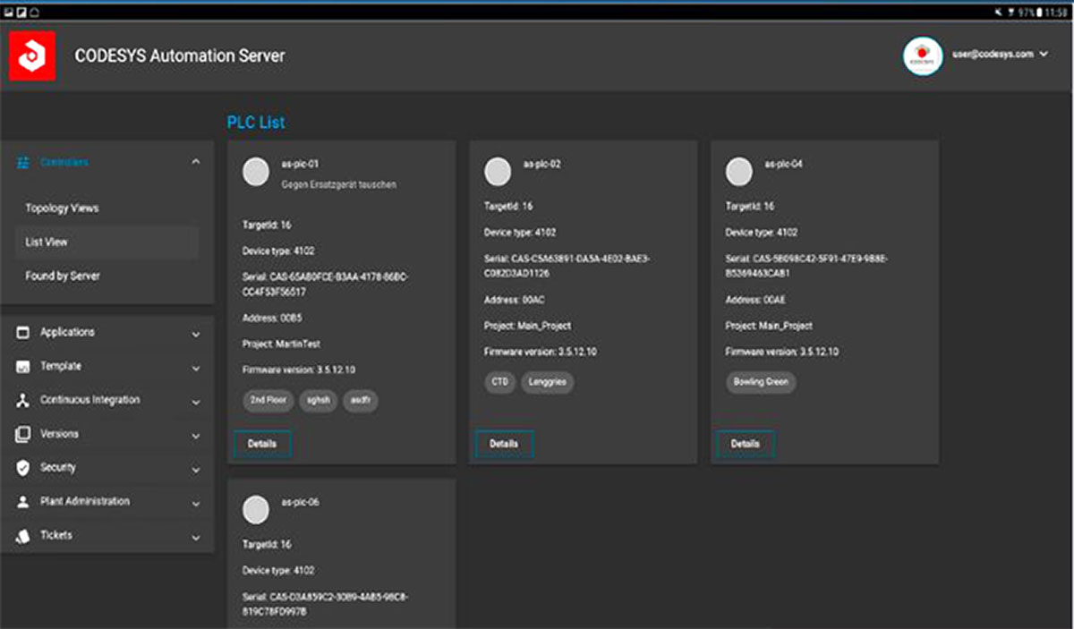The height and width of the screenshot is (629, 1074).
Task: Click the Controllers section icon
Action: [x=23, y=163]
